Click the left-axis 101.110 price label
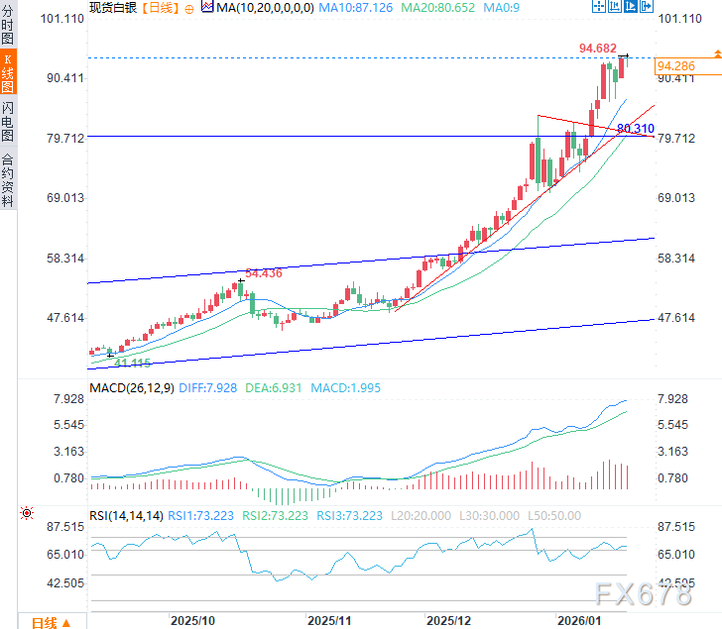 62,19
